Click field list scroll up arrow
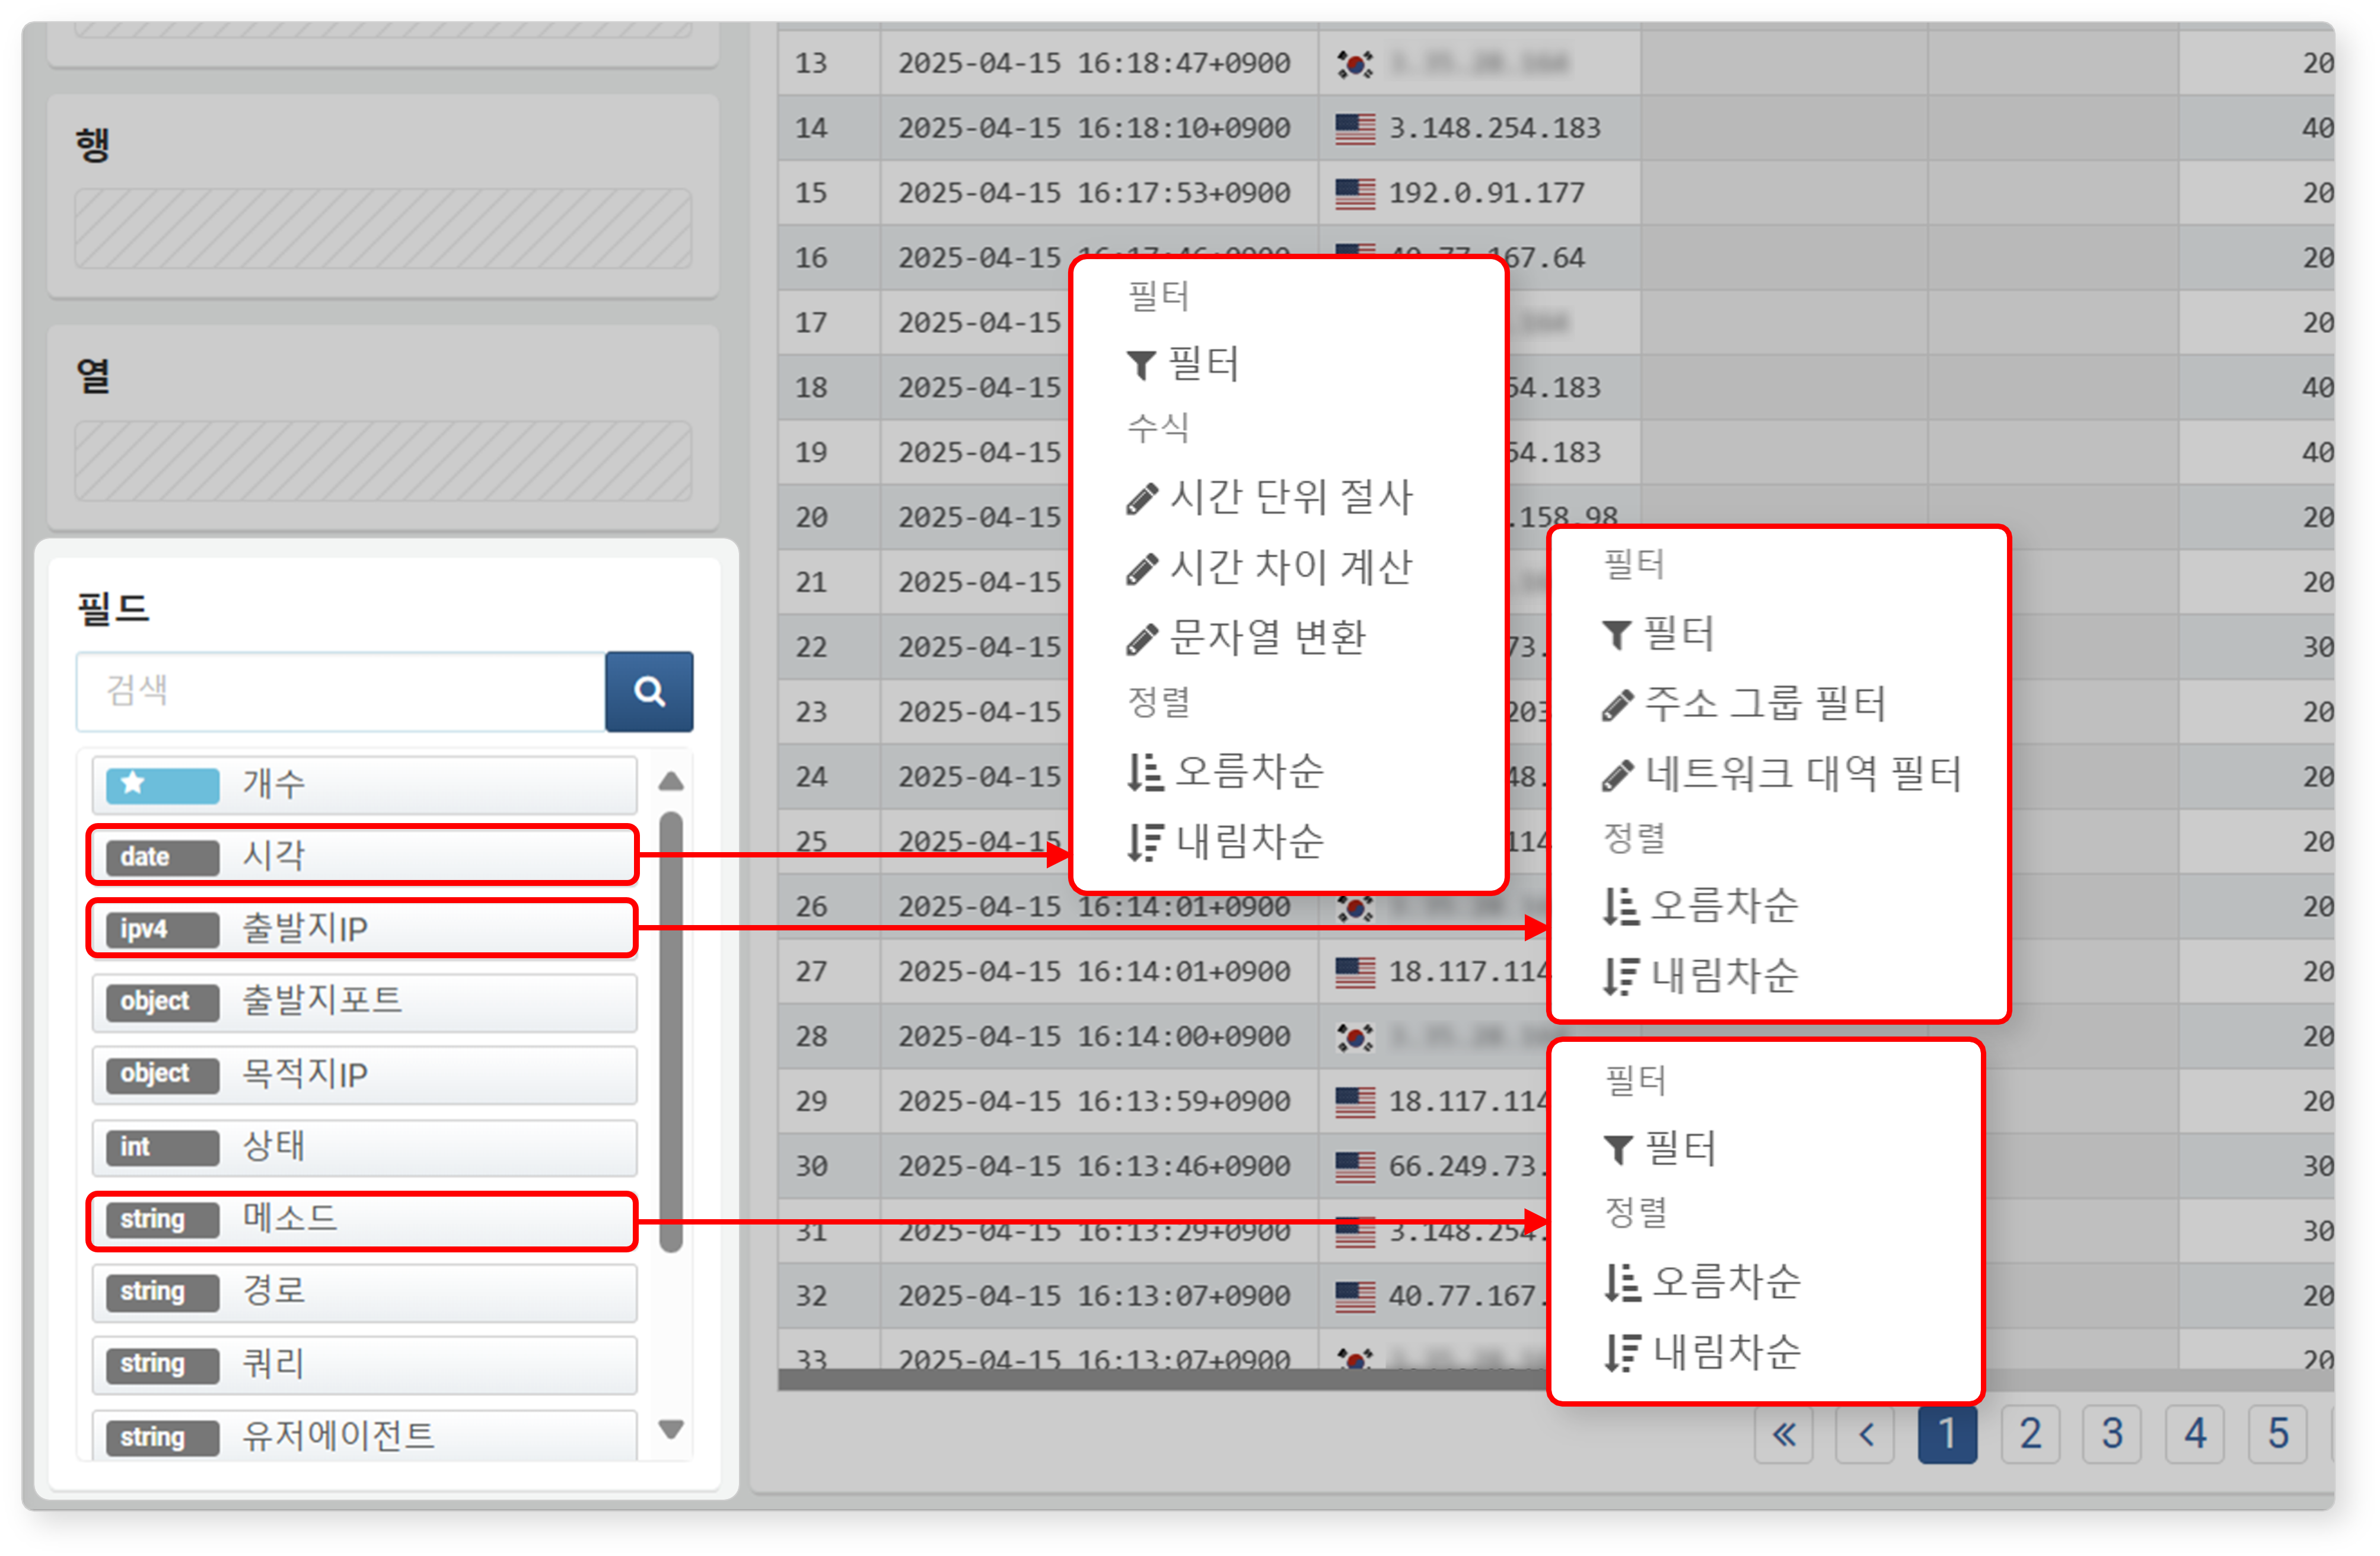The height and width of the screenshot is (1556, 2380). pos(671,781)
